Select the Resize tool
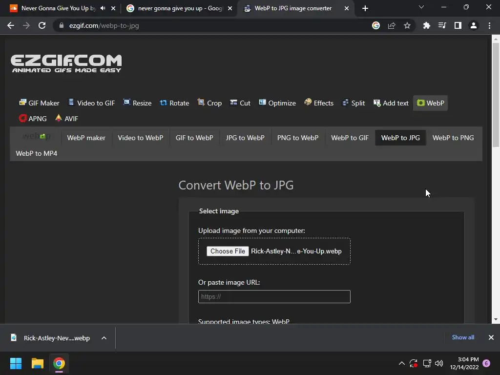The image size is (500, 375). (137, 103)
